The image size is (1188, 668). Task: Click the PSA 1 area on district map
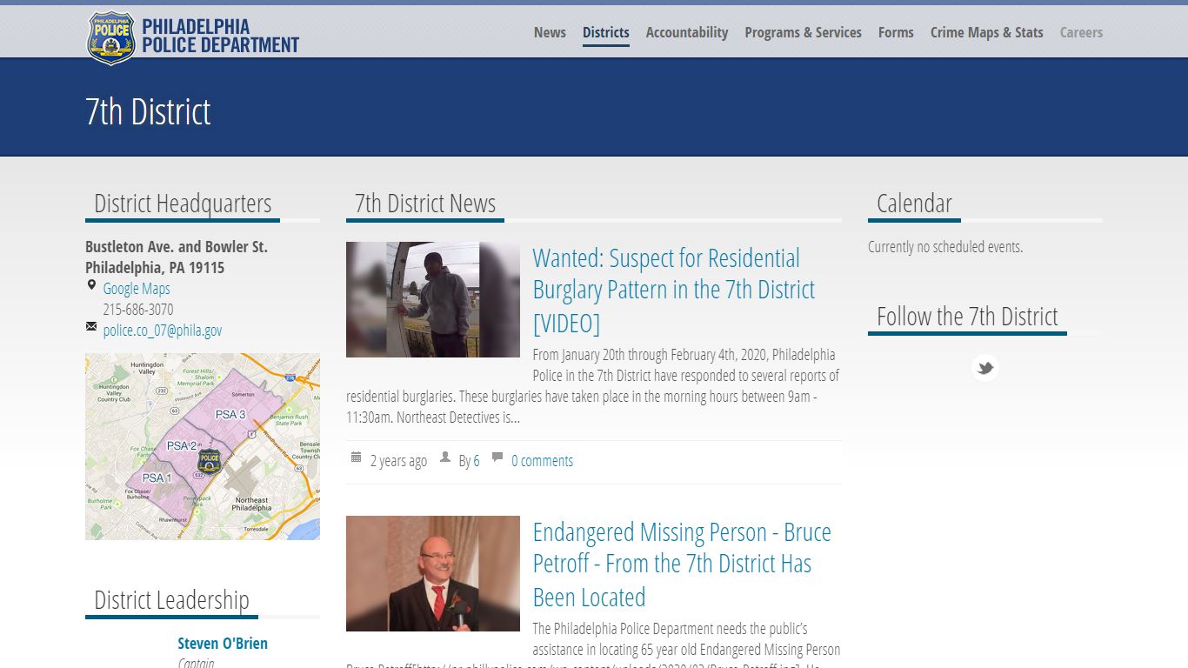click(157, 478)
